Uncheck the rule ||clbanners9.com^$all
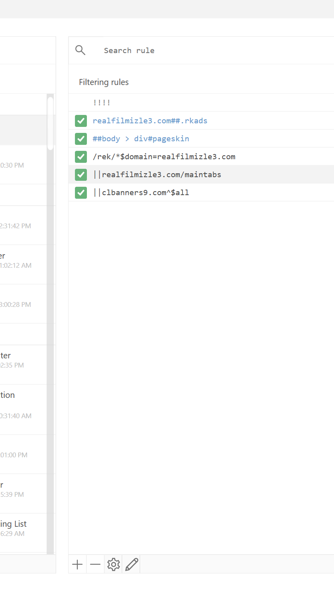 81,192
